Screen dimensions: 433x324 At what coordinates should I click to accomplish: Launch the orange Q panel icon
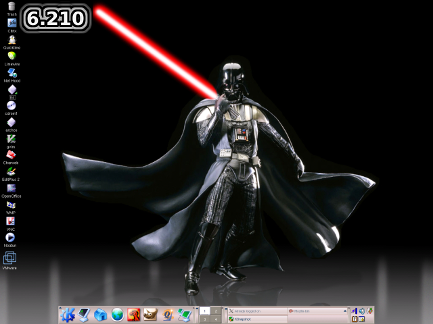(x=167, y=315)
